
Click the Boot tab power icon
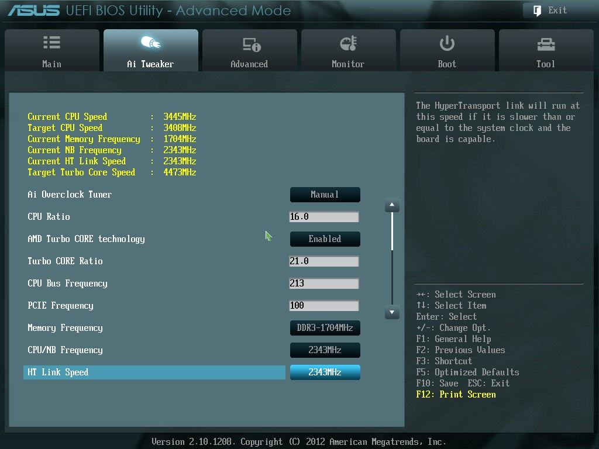point(446,43)
